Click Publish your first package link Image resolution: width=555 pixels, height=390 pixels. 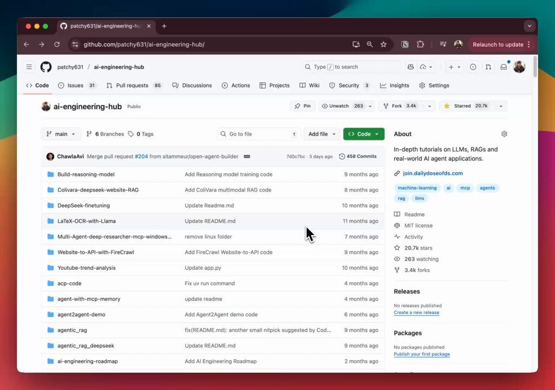tap(421, 354)
